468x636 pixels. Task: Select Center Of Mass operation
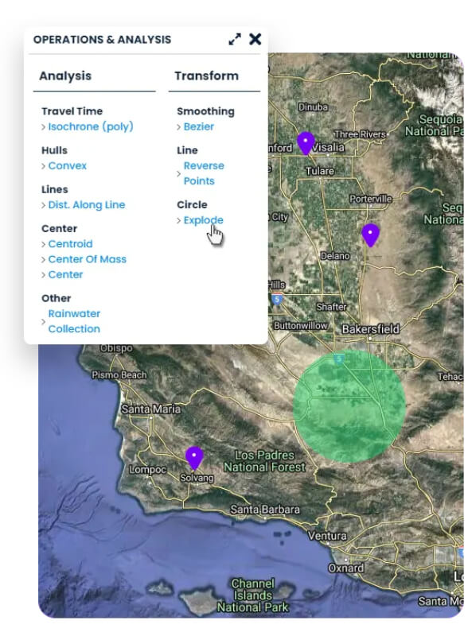pos(88,259)
